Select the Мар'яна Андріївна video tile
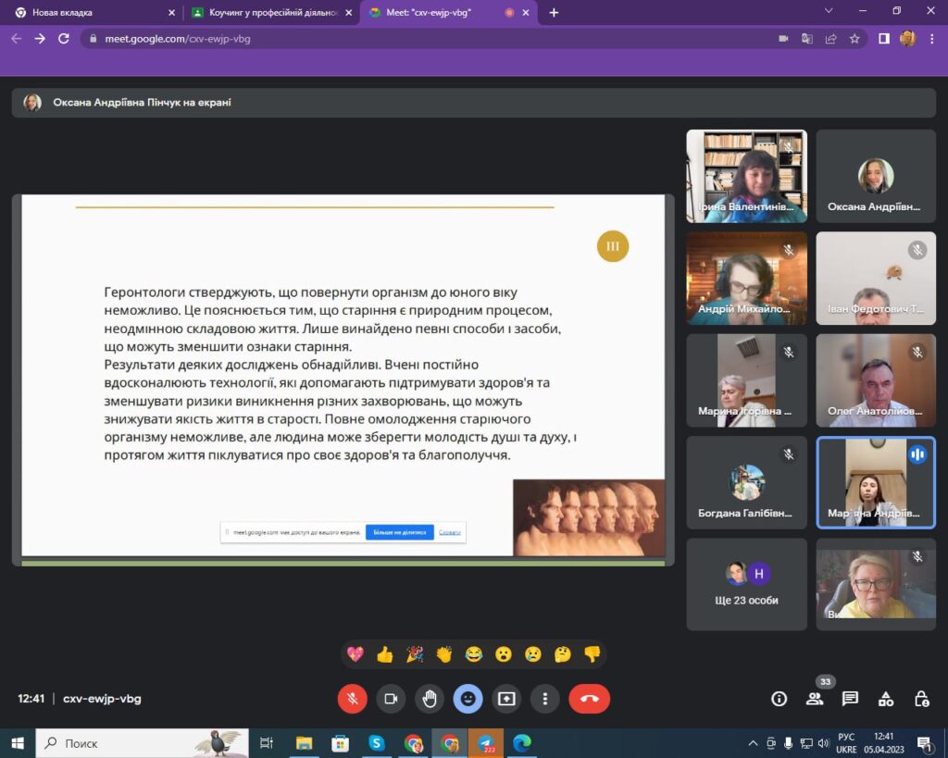948x758 pixels. point(876,482)
